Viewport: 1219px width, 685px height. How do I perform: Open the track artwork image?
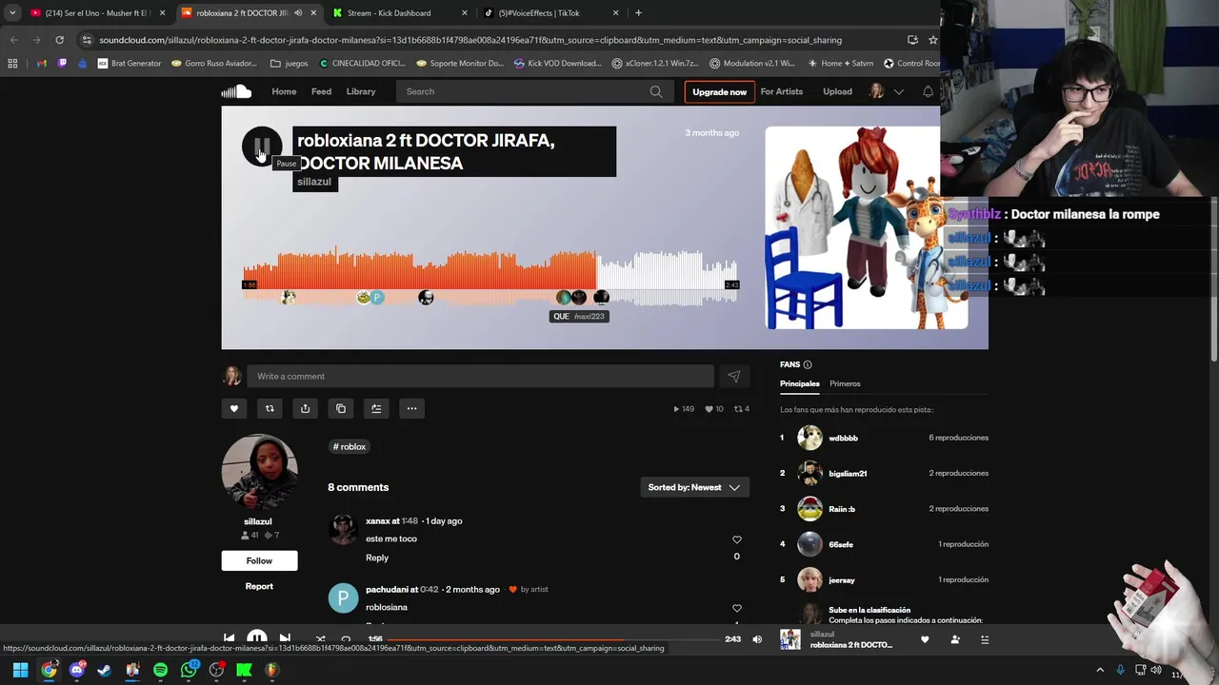[x=867, y=227]
